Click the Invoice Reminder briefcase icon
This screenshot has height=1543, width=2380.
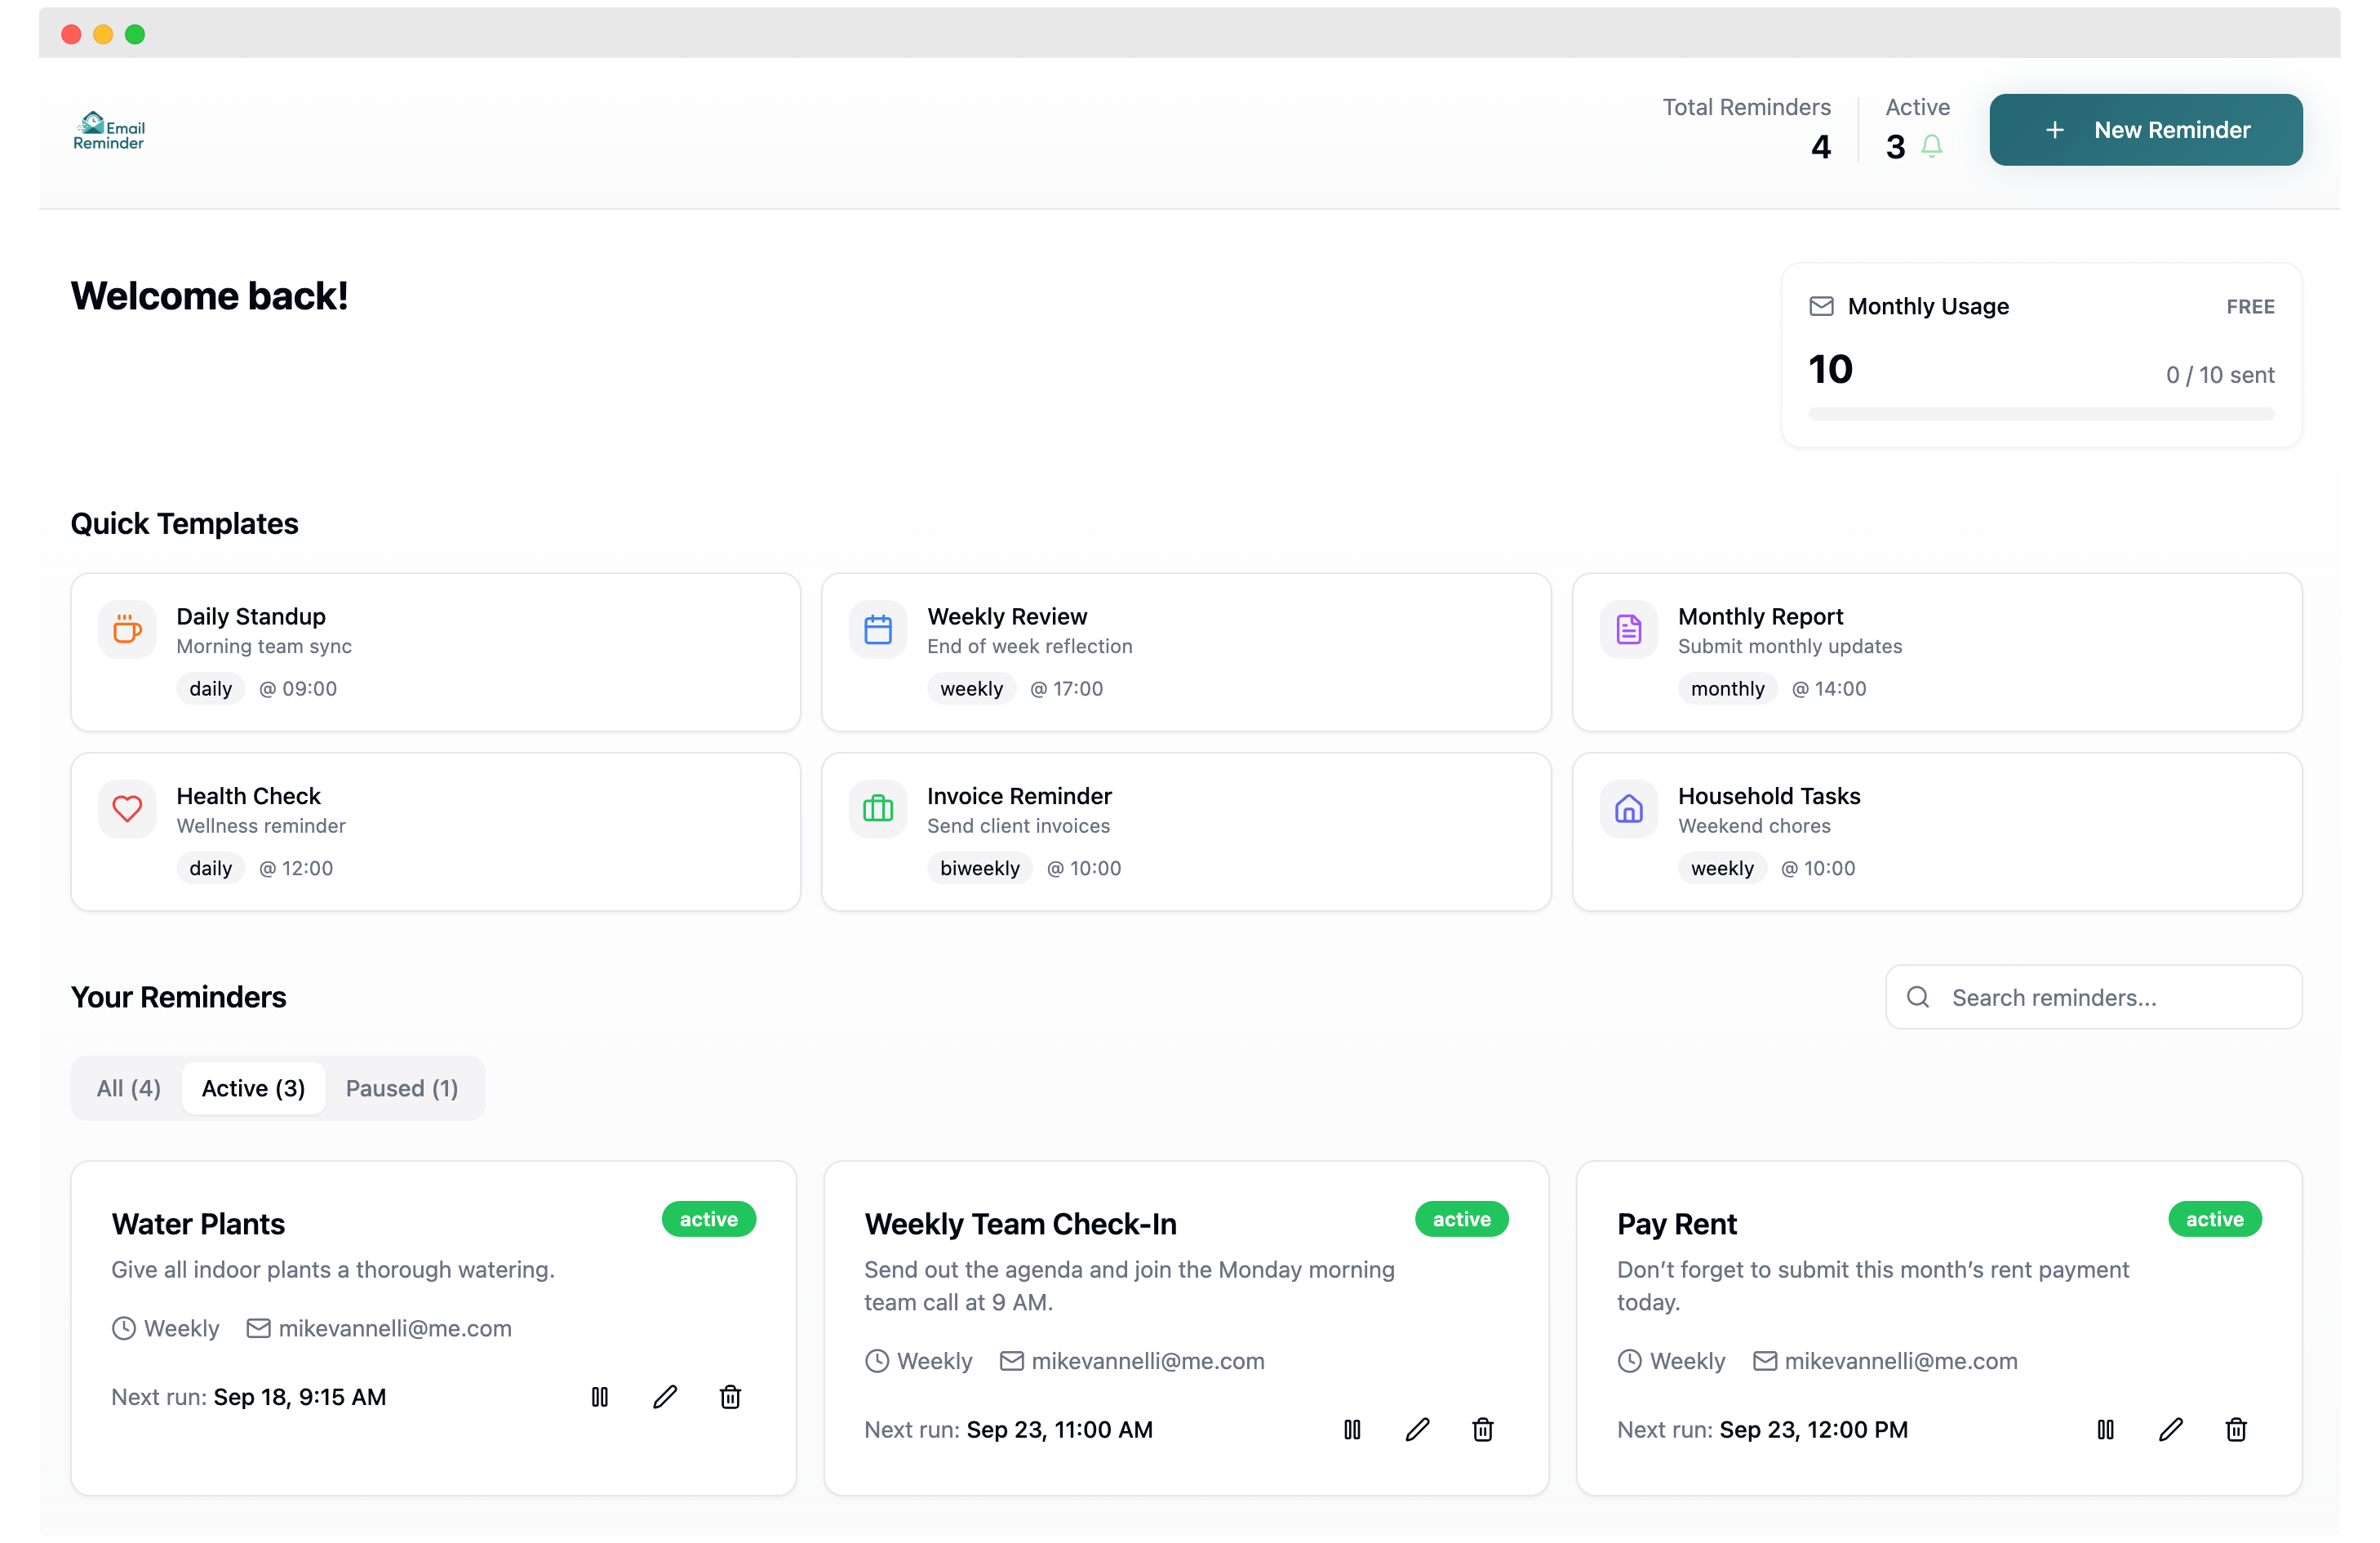pyautogui.click(x=877, y=808)
